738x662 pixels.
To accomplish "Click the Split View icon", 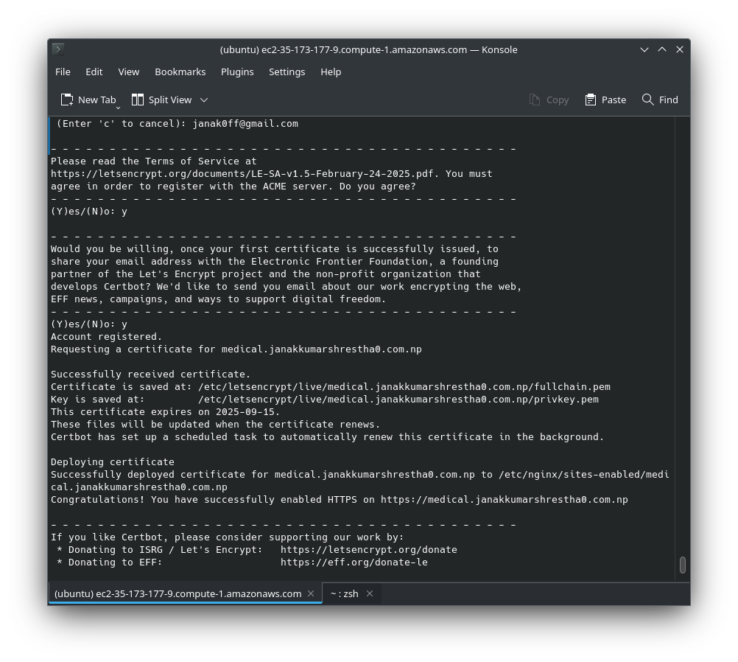I will click(138, 100).
